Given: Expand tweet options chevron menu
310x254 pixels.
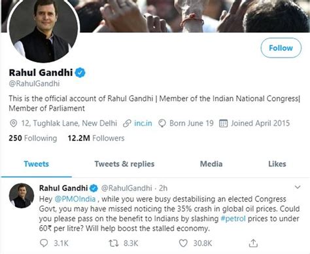Looking at the screenshot, I should 298,187.
